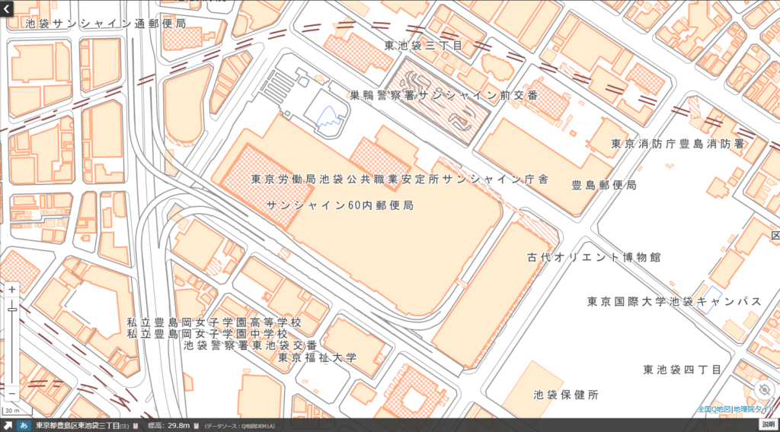Click the zoom level slider handle
The image size is (780, 432).
(11, 308)
